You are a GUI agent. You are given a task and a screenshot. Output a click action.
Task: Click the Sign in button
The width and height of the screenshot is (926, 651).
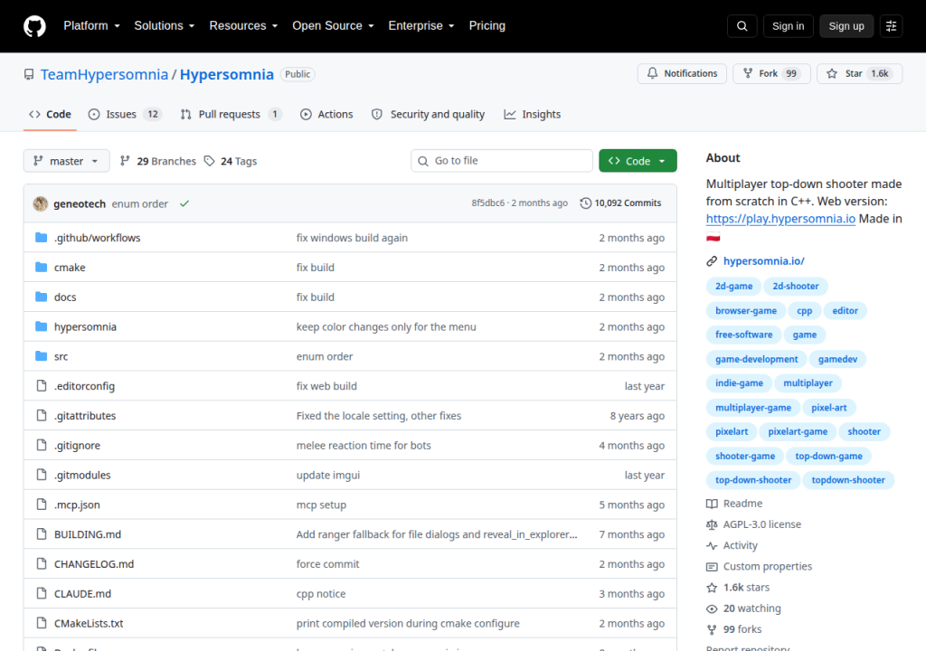click(788, 26)
